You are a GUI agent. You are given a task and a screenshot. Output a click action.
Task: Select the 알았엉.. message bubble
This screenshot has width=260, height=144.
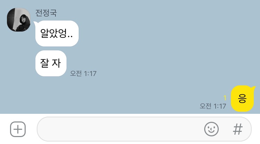click(57, 33)
